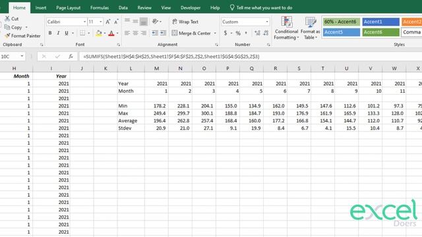This screenshot has height=237, width=422.
Task: Activate the Format Painter brush
Action: [x=7, y=36]
